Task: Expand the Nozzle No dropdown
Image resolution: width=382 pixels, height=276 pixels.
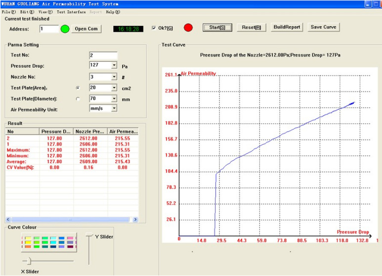Action: click(114, 77)
